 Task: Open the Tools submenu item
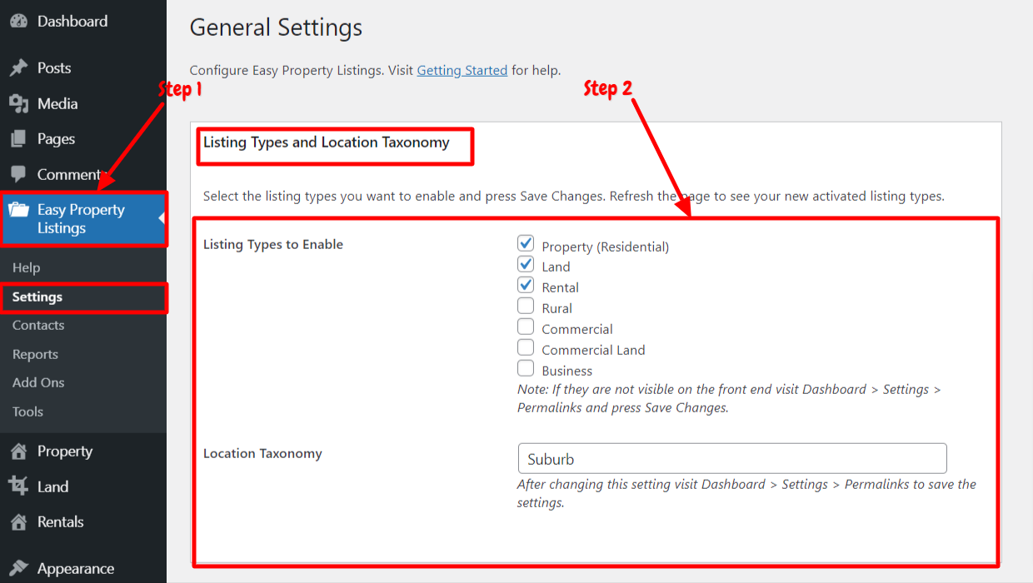tap(27, 412)
